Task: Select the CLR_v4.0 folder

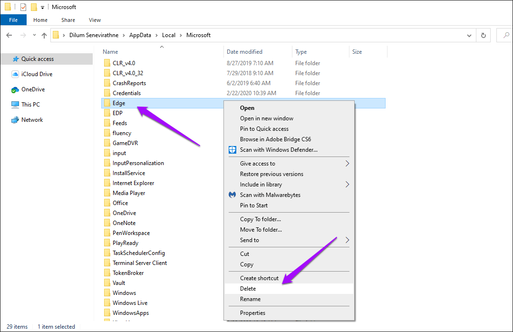Action: (124, 63)
